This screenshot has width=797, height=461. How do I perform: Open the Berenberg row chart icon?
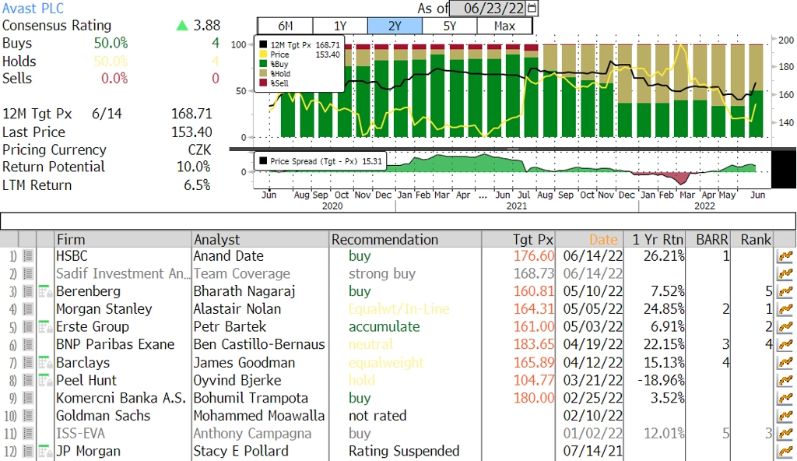pyautogui.click(x=785, y=292)
